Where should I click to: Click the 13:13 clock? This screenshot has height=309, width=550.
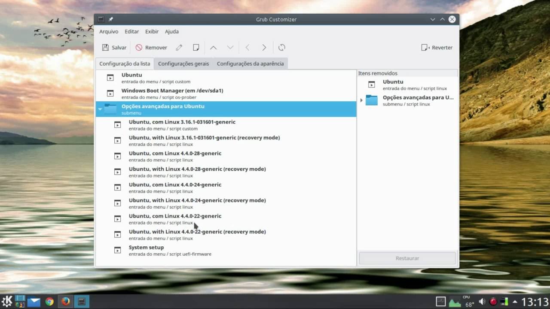[x=535, y=302]
